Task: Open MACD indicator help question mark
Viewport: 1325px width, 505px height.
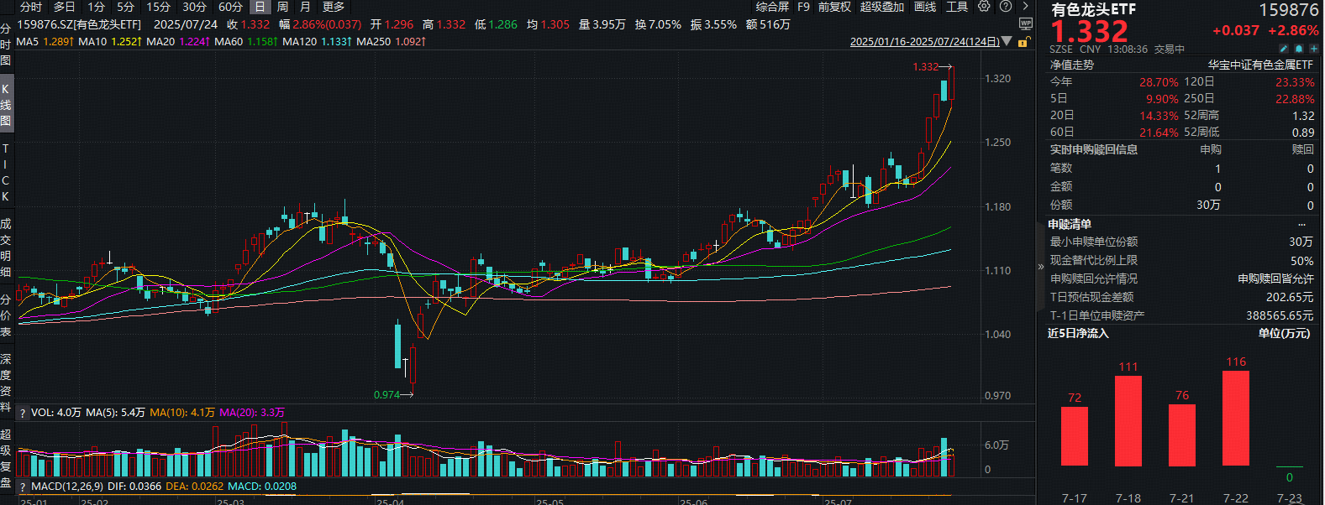Action: [x=23, y=487]
